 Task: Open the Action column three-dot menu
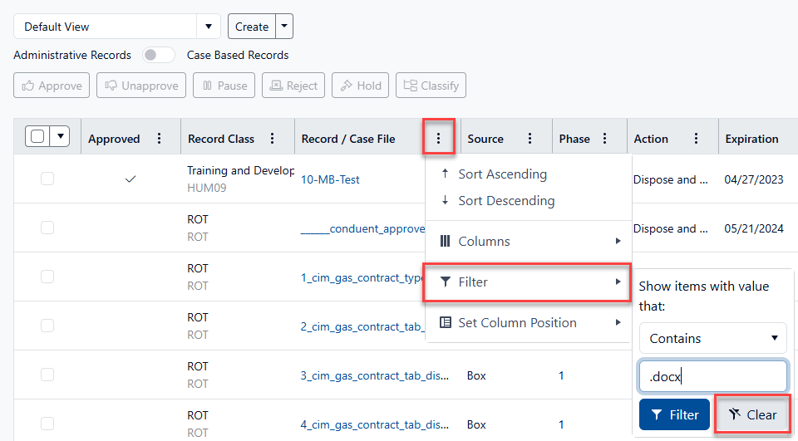click(x=696, y=139)
